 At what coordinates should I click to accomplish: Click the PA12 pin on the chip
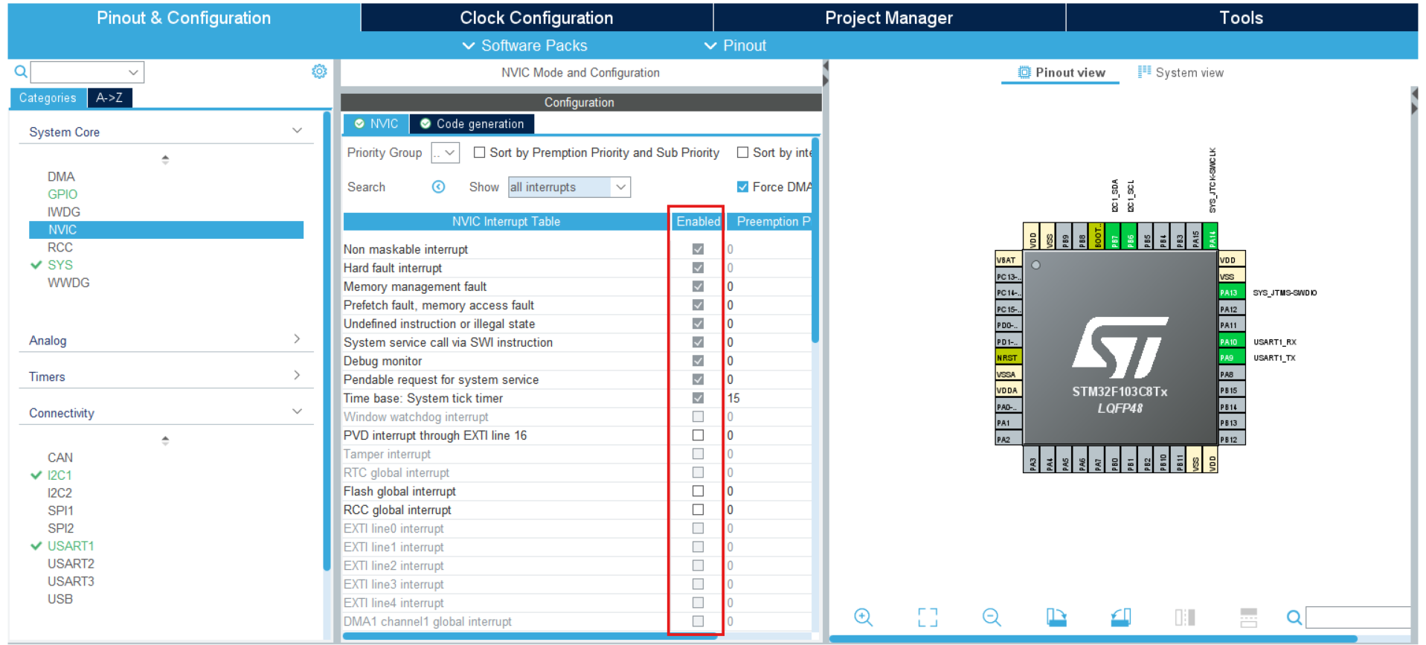1231,309
